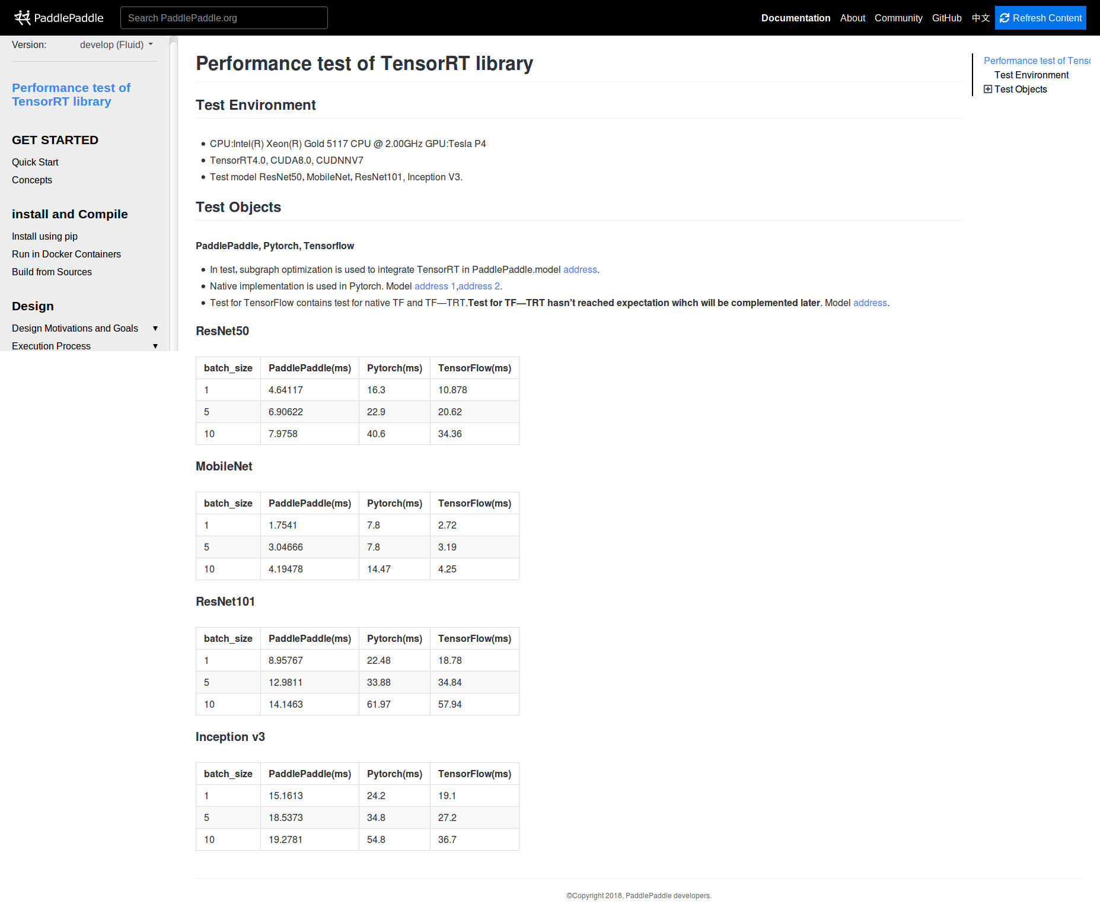Select ResNet50 cell value 40.6
The image size is (1100, 913).
pos(376,434)
